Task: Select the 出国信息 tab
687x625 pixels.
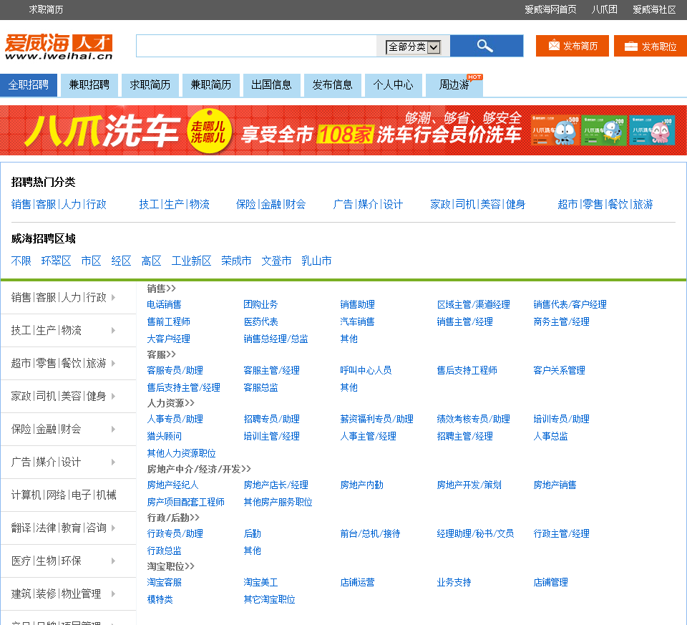Action: pos(272,84)
